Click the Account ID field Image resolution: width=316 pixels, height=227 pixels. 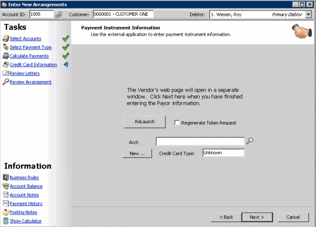[42, 14]
